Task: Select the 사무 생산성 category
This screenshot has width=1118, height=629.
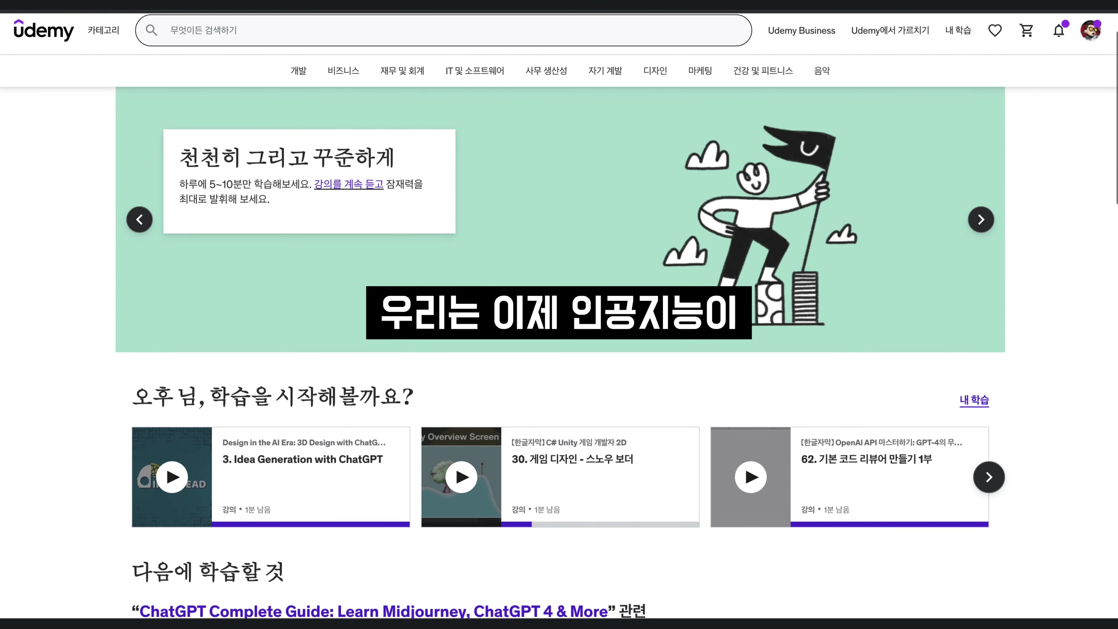Action: (x=546, y=71)
